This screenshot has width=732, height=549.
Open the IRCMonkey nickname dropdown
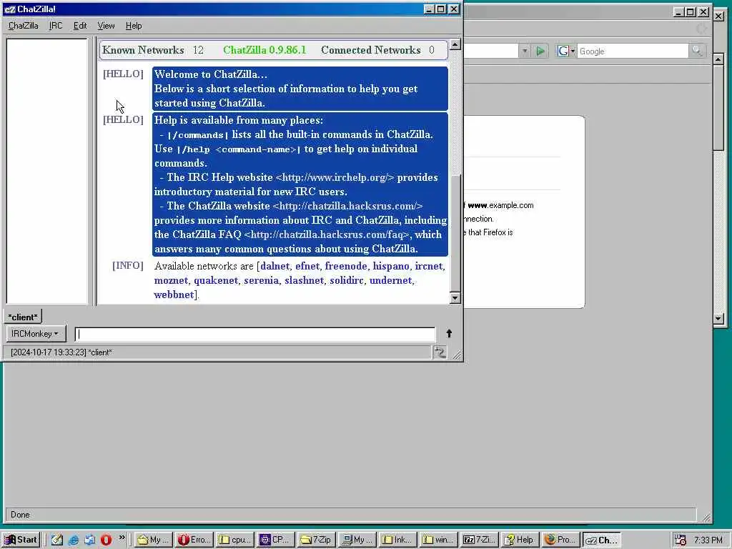point(35,334)
